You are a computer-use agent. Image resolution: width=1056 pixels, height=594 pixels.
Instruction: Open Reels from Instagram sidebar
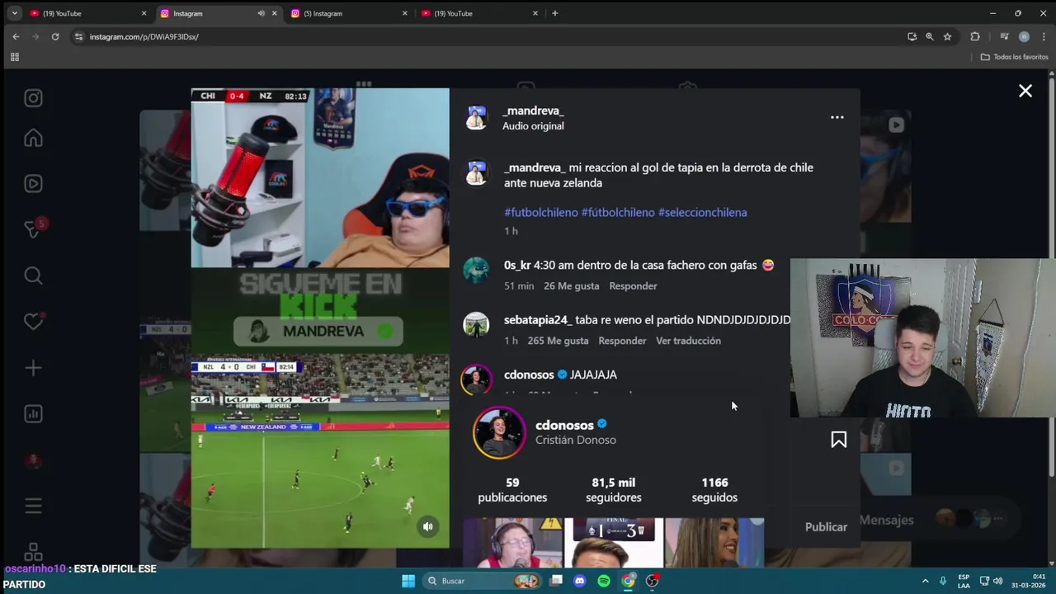[x=33, y=184]
